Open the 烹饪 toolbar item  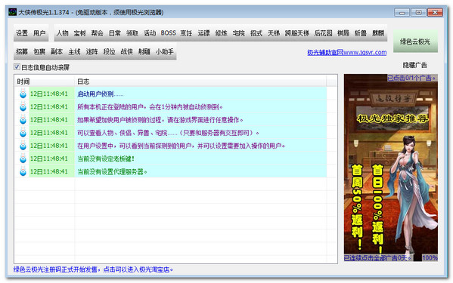coord(186,33)
